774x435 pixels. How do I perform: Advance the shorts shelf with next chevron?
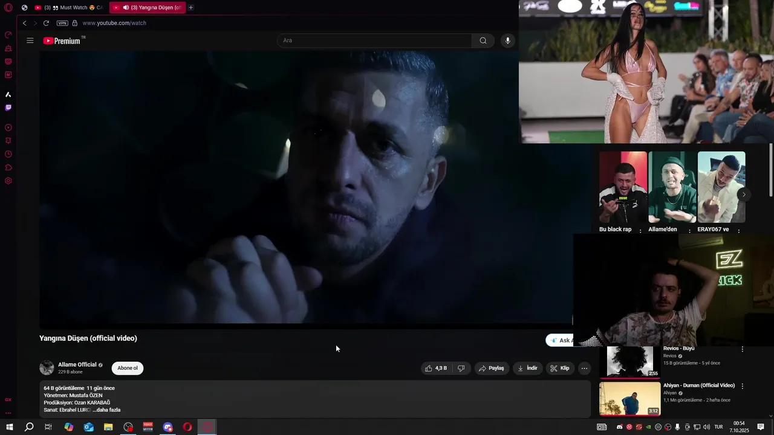point(744,195)
